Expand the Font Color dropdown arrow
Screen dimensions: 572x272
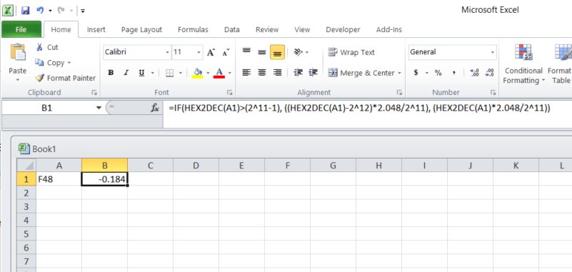coord(230,73)
